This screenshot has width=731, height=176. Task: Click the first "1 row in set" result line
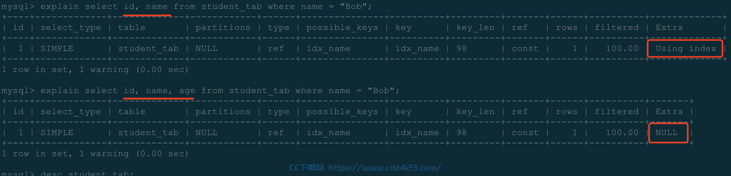click(95, 70)
